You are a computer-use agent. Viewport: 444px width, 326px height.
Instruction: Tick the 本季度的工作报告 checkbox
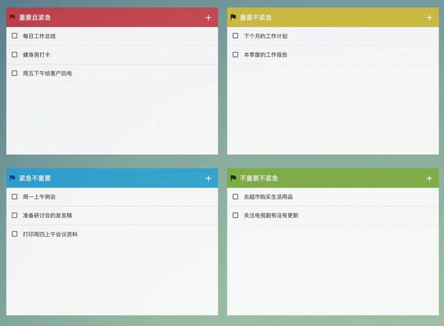(x=235, y=54)
